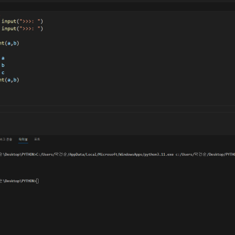Select the 터미널 panel tab
Screen dimensions: 235x235
coord(23,140)
